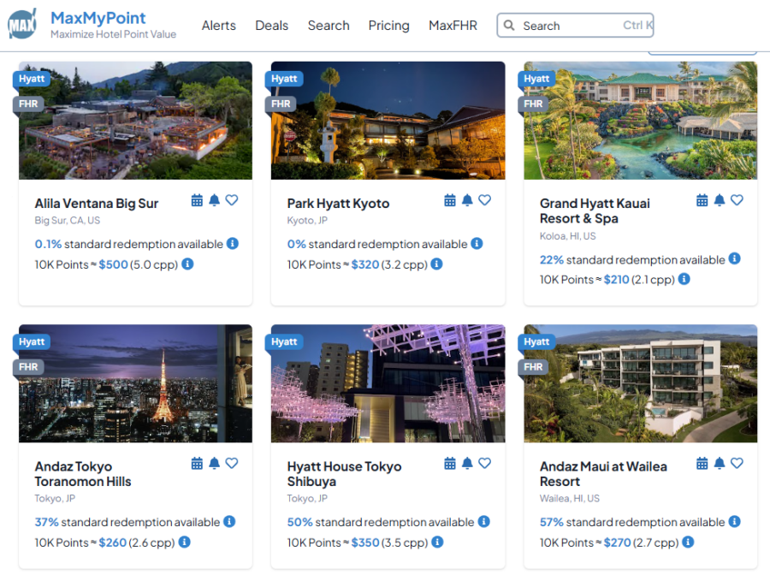
Task: Go to the Search nav page
Action: [329, 26]
